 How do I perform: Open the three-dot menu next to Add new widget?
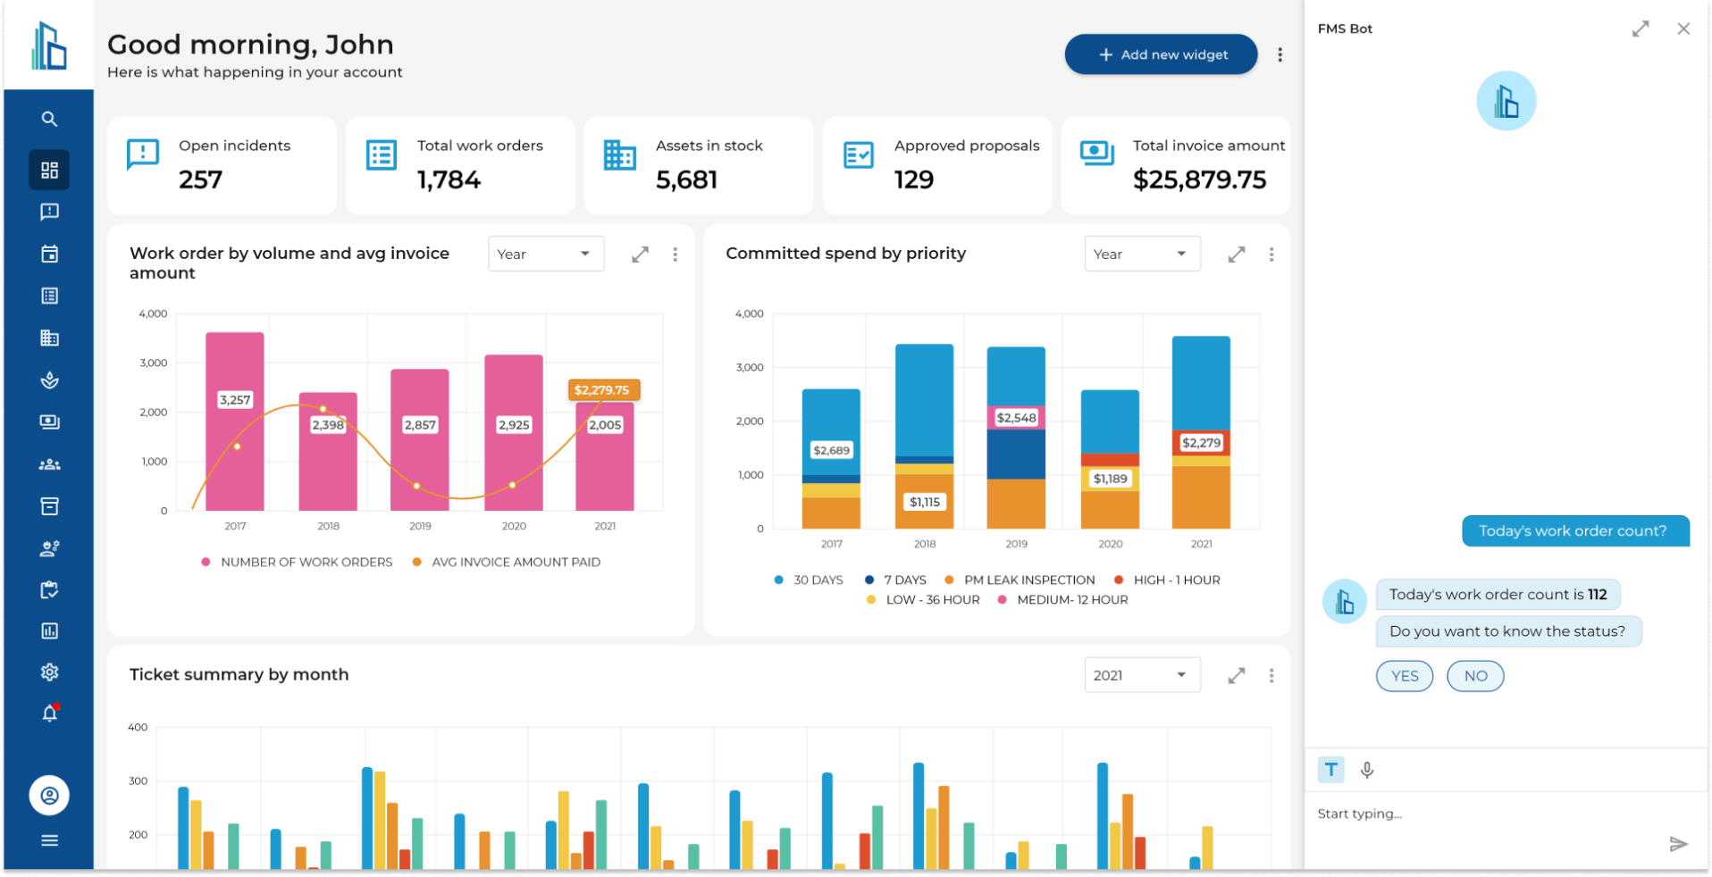coord(1280,54)
